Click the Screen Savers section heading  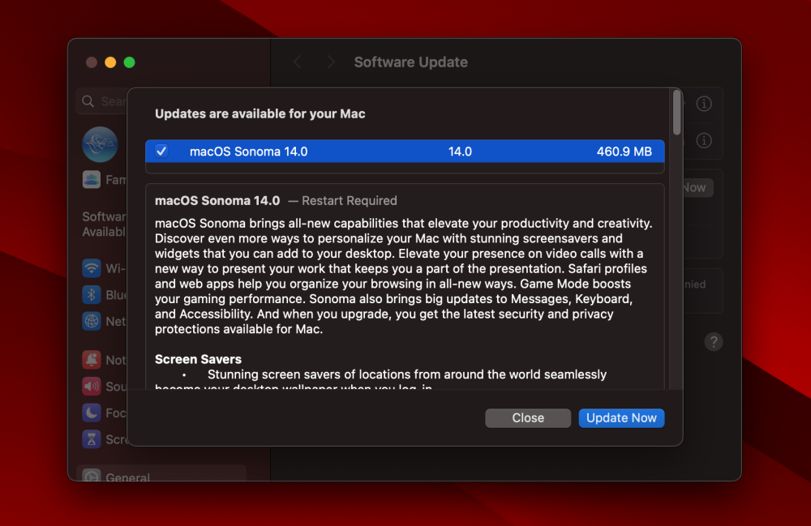pyautogui.click(x=198, y=359)
